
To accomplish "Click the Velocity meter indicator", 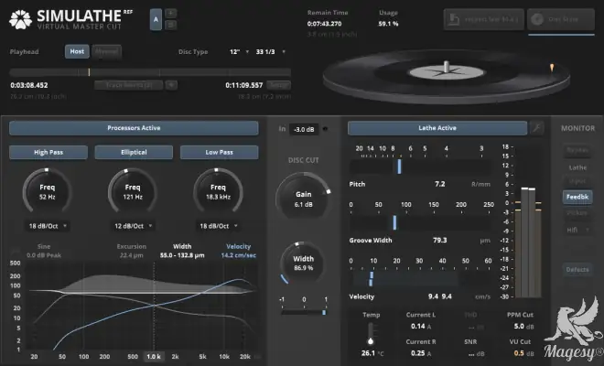I will click(372, 278).
